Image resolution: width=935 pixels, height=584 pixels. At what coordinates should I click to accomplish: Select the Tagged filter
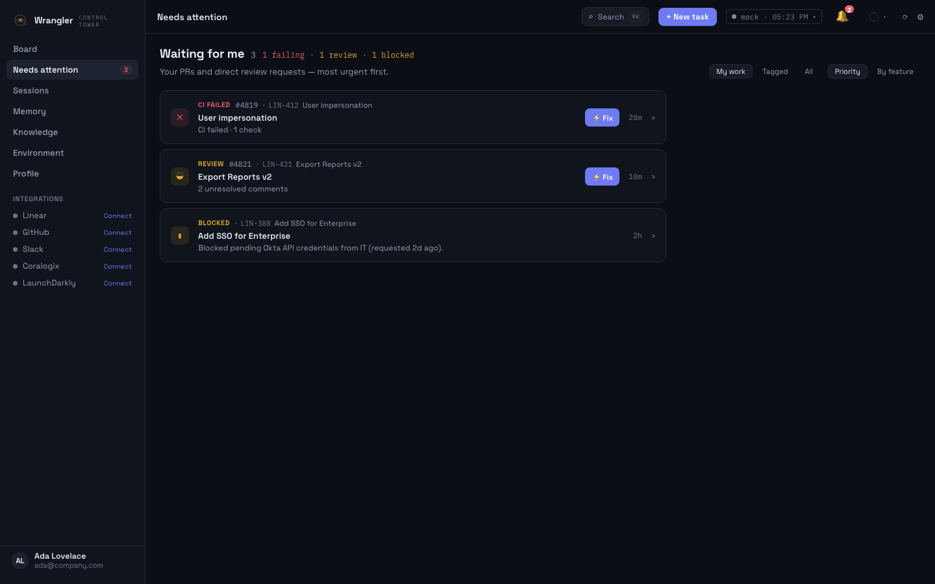[775, 71]
